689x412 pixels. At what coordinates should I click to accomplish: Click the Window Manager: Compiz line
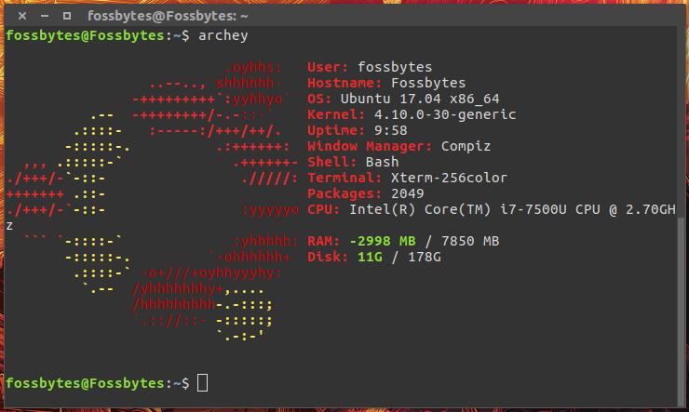[399, 146]
